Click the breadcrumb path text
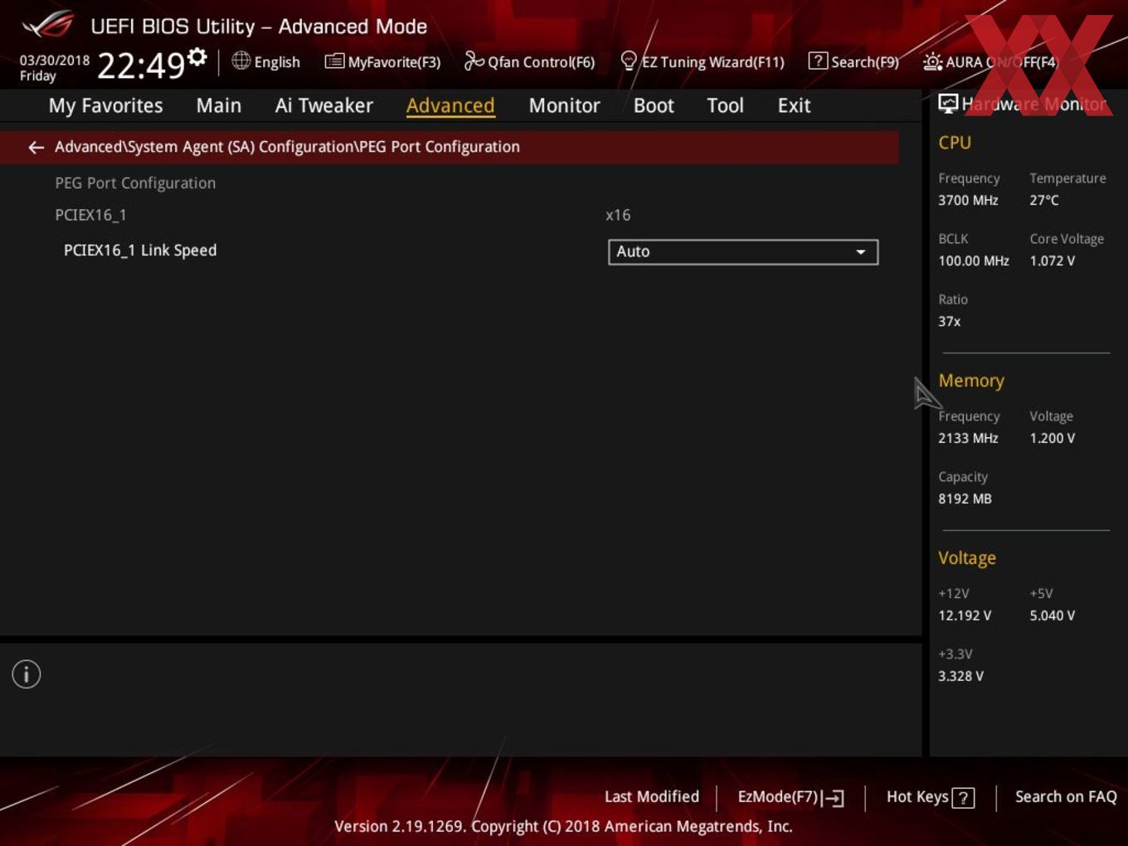 (287, 147)
